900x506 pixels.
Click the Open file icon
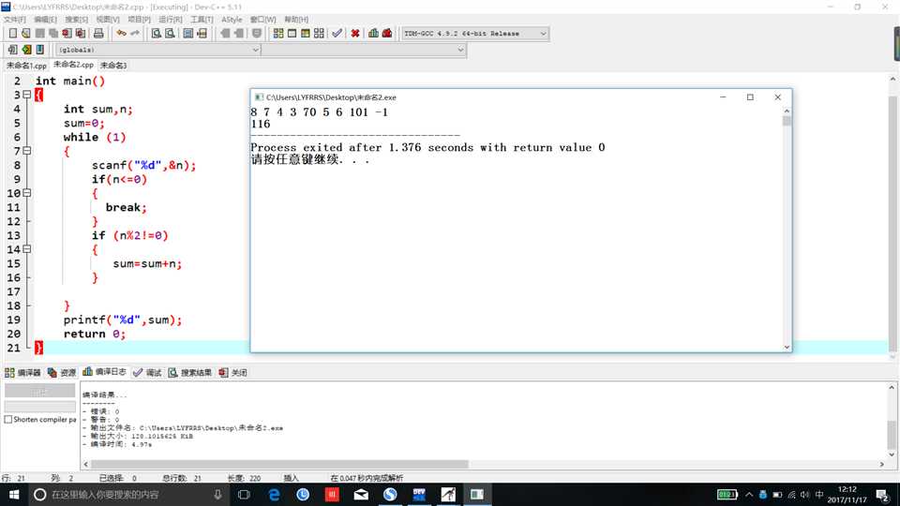26,34
